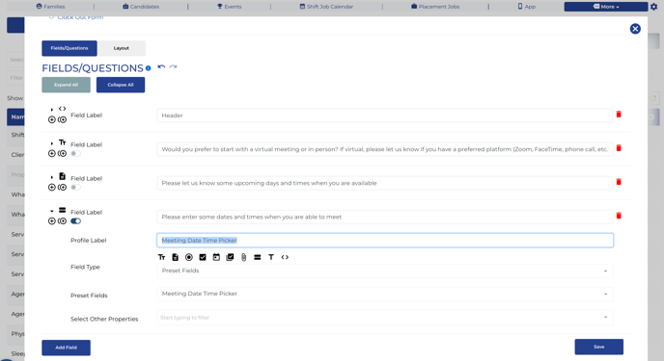This screenshot has width=664, height=361.
Task: Duplicate the upcoming days availability row
Action: pyautogui.click(x=62, y=188)
